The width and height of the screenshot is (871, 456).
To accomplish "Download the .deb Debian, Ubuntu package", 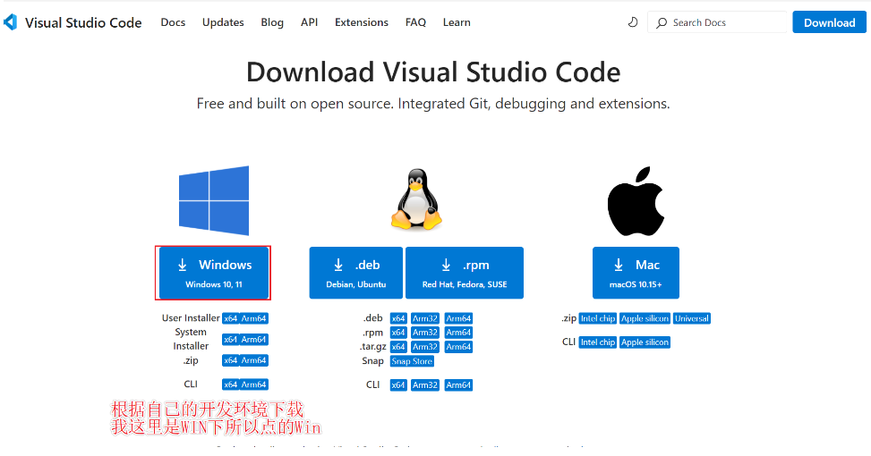I will 356,273.
